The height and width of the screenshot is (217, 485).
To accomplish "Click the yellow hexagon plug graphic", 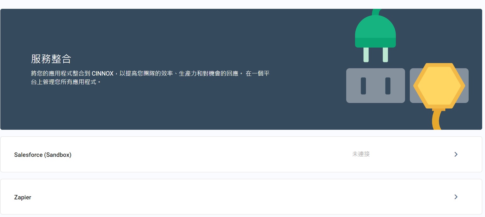I will (x=439, y=86).
